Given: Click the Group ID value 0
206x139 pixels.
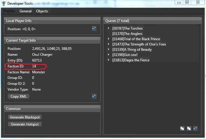Looking at the screenshot, I should 33,78.
